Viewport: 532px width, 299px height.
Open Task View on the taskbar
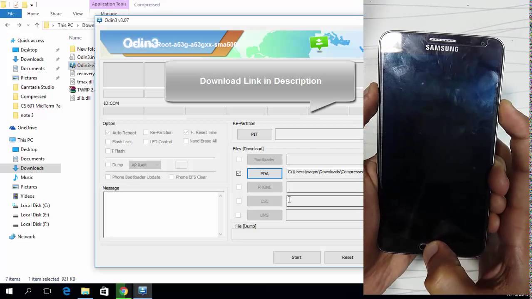tap(47, 291)
